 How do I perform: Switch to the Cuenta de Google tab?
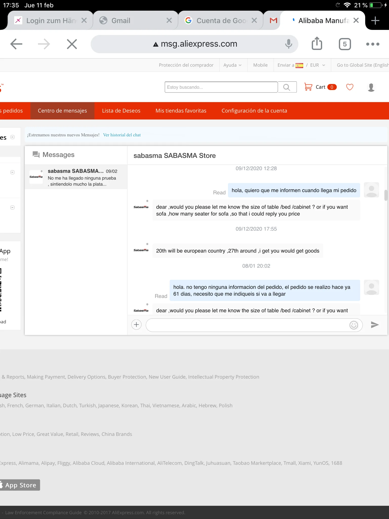221,21
